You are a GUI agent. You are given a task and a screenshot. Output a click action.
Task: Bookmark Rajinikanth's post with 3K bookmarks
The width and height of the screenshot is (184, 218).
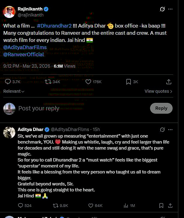pos(128,82)
